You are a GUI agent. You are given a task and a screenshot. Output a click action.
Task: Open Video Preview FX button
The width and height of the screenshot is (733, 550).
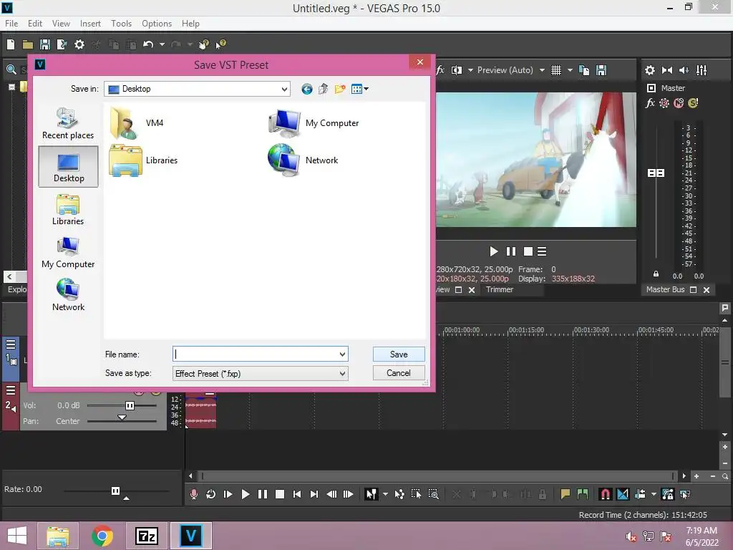(x=440, y=70)
